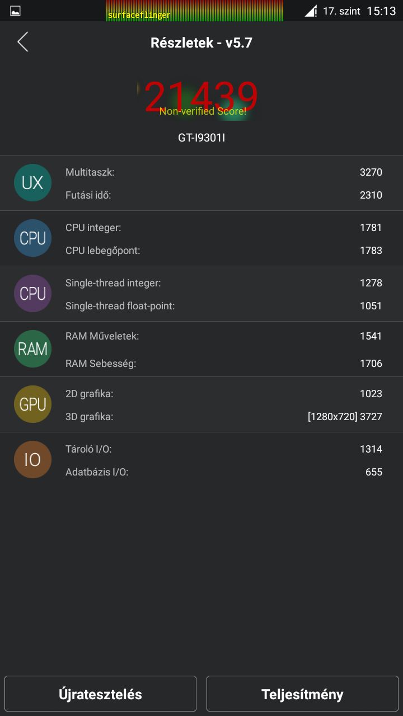The width and height of the screenshot is (403, 716).
Task: Click the Újratesztelés button
Action: point(101,694)
